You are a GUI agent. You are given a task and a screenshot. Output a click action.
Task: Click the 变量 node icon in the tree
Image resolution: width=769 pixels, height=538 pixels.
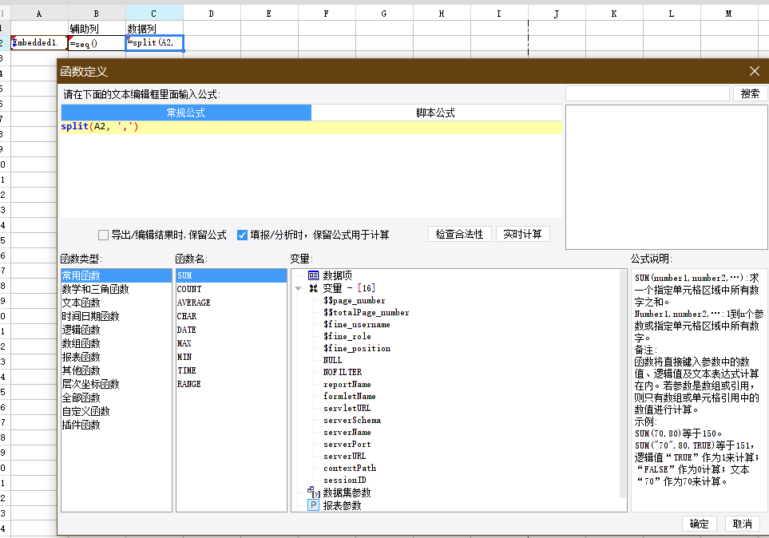[313, 288]
